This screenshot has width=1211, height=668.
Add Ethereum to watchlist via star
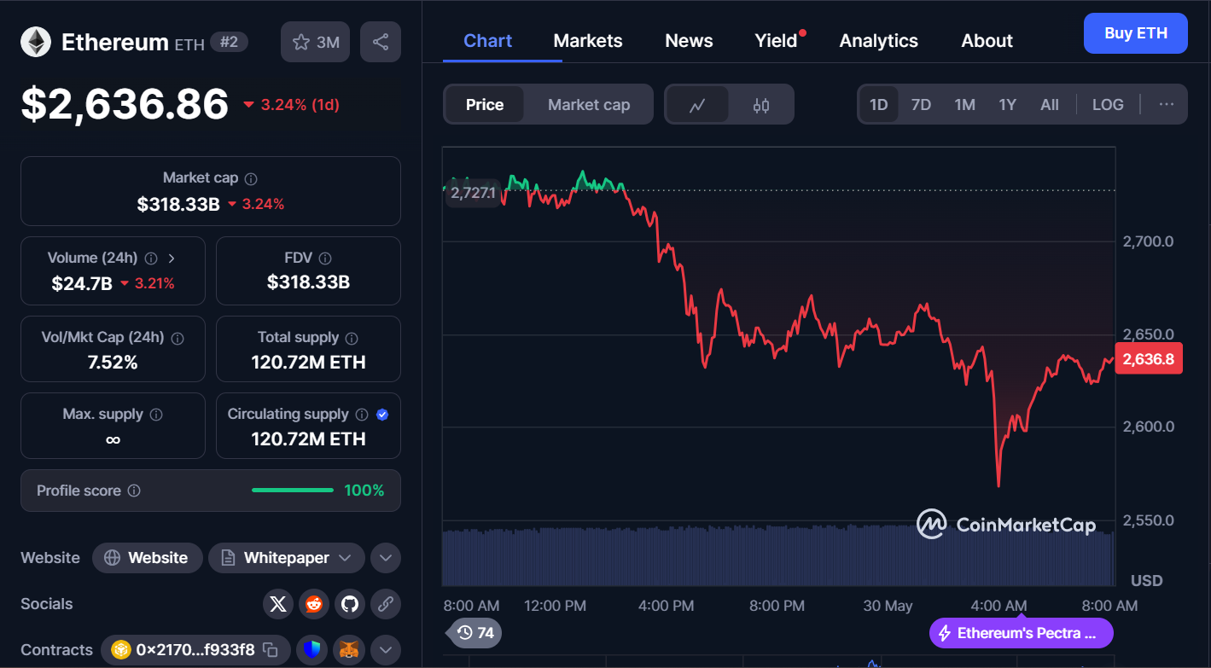click(315, 42)
